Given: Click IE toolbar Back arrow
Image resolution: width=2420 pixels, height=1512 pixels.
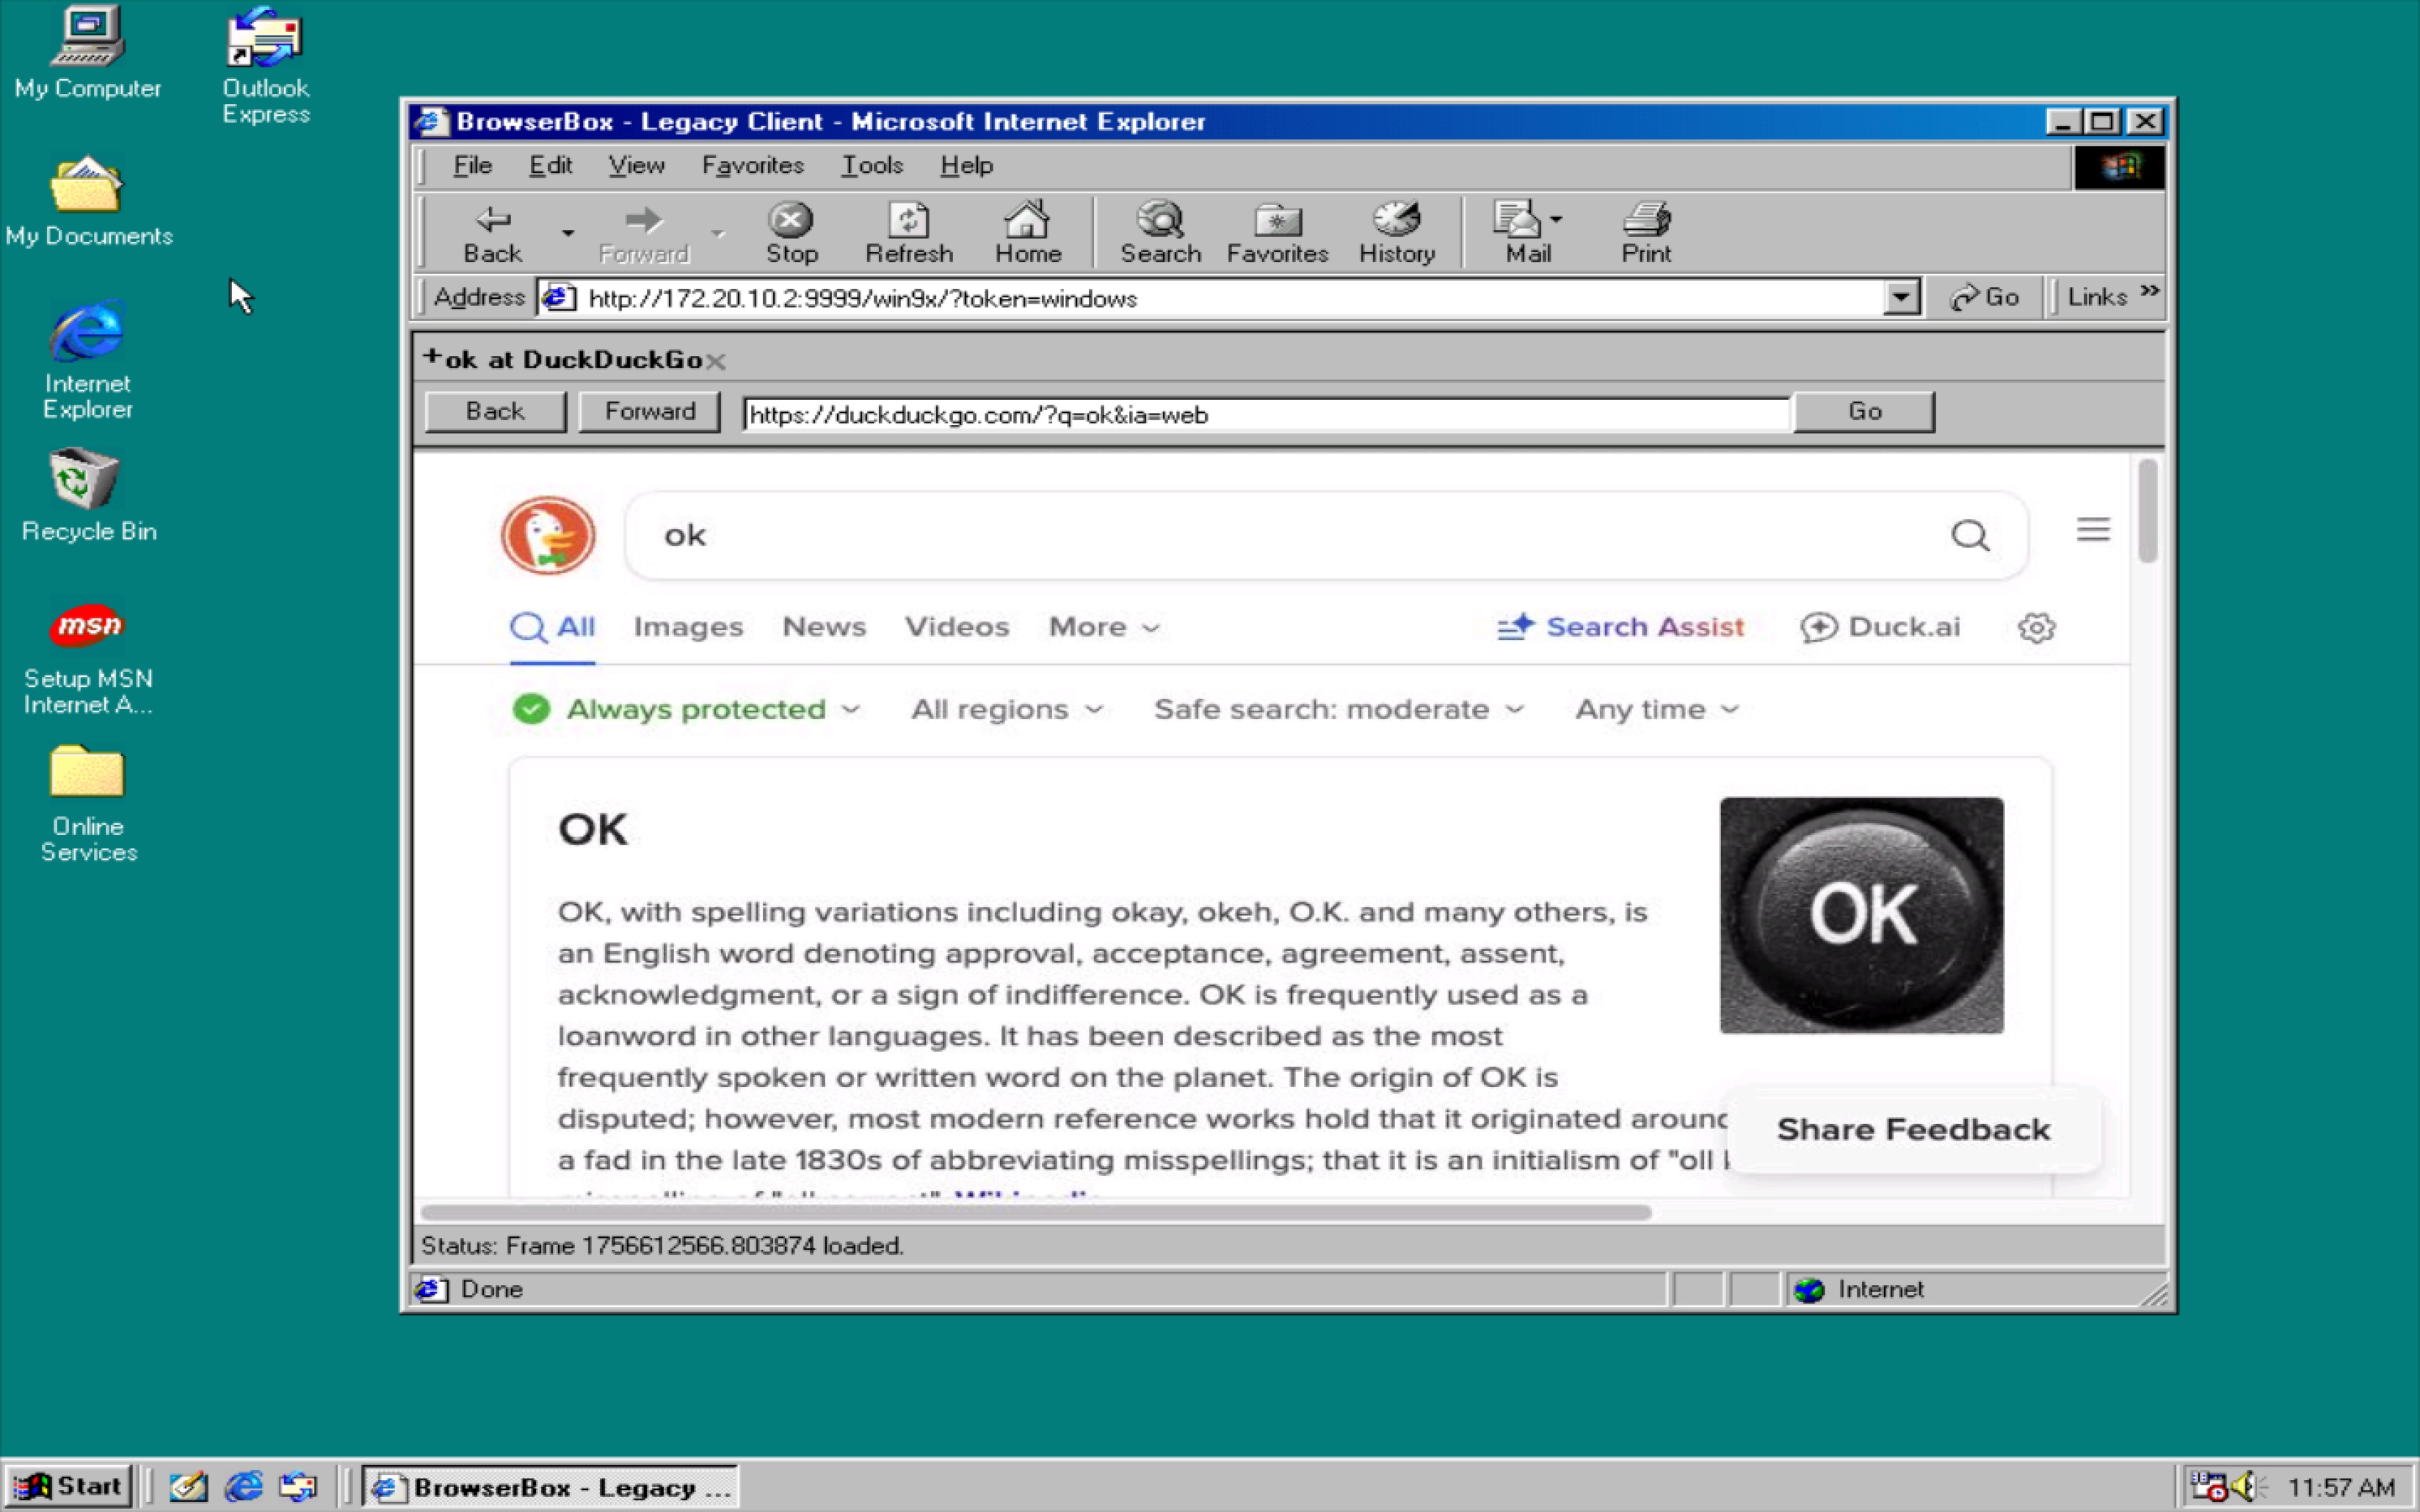Looking at the screenshot, I should coord(492,233).
